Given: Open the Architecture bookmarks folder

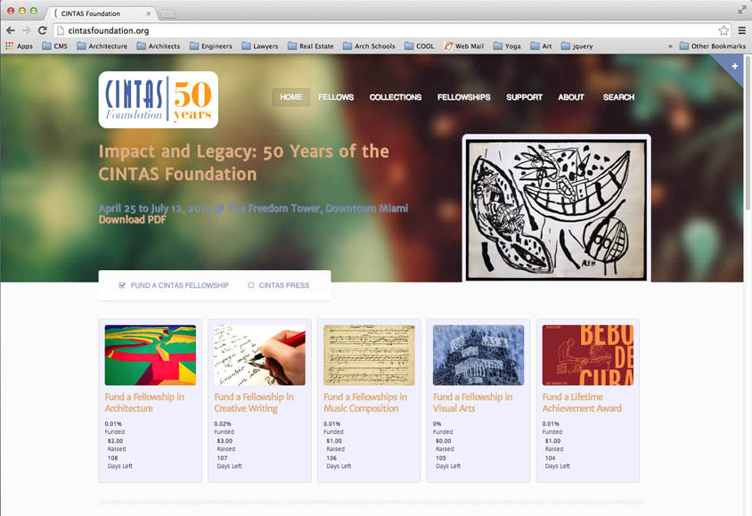Looking at the screenshot, I should click(102, 46).
